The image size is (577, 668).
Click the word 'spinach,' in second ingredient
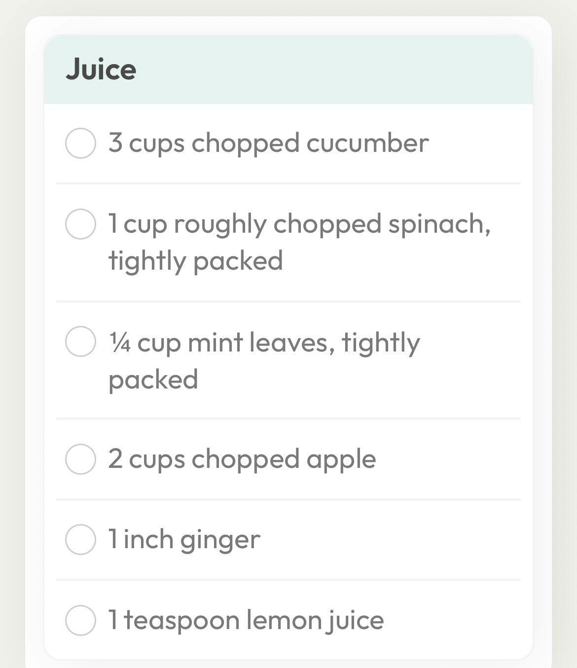tap(439, 225)
